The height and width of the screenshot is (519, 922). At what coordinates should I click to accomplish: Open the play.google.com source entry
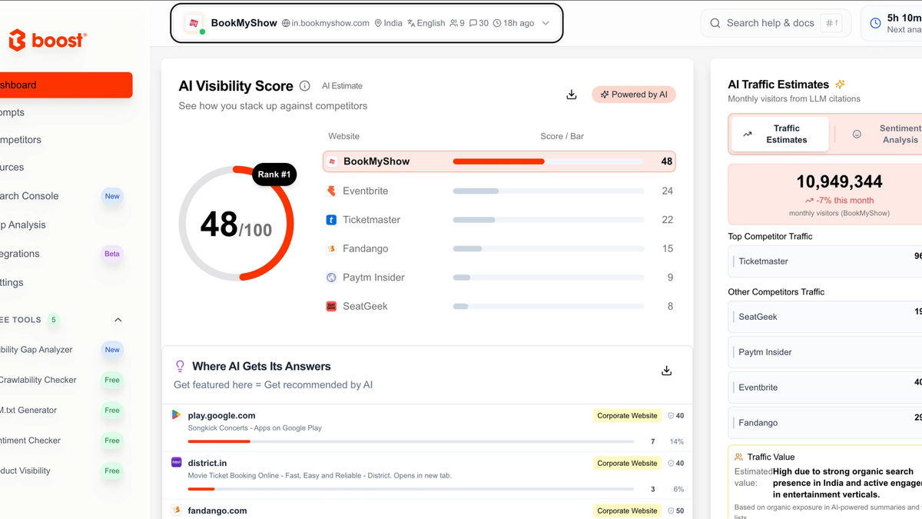coord(427,428)
